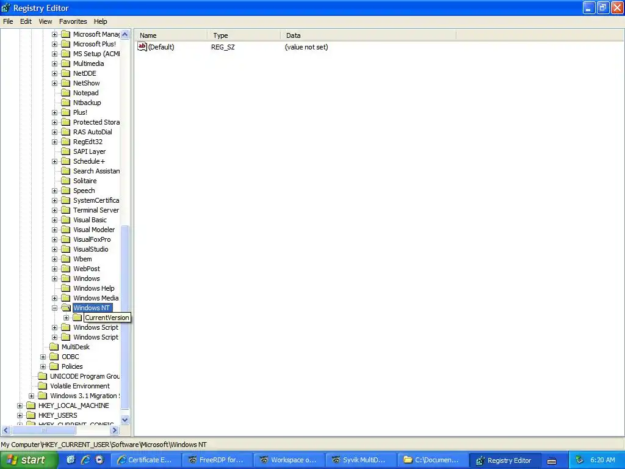Click the tree scroll up arrow
This screenshot has height=469, width=625.
coord(125,35)
